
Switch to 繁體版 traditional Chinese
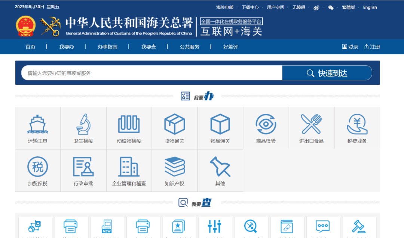point(348,7)
